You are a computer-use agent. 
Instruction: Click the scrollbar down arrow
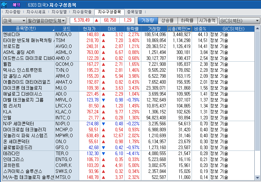coord(258,177)
